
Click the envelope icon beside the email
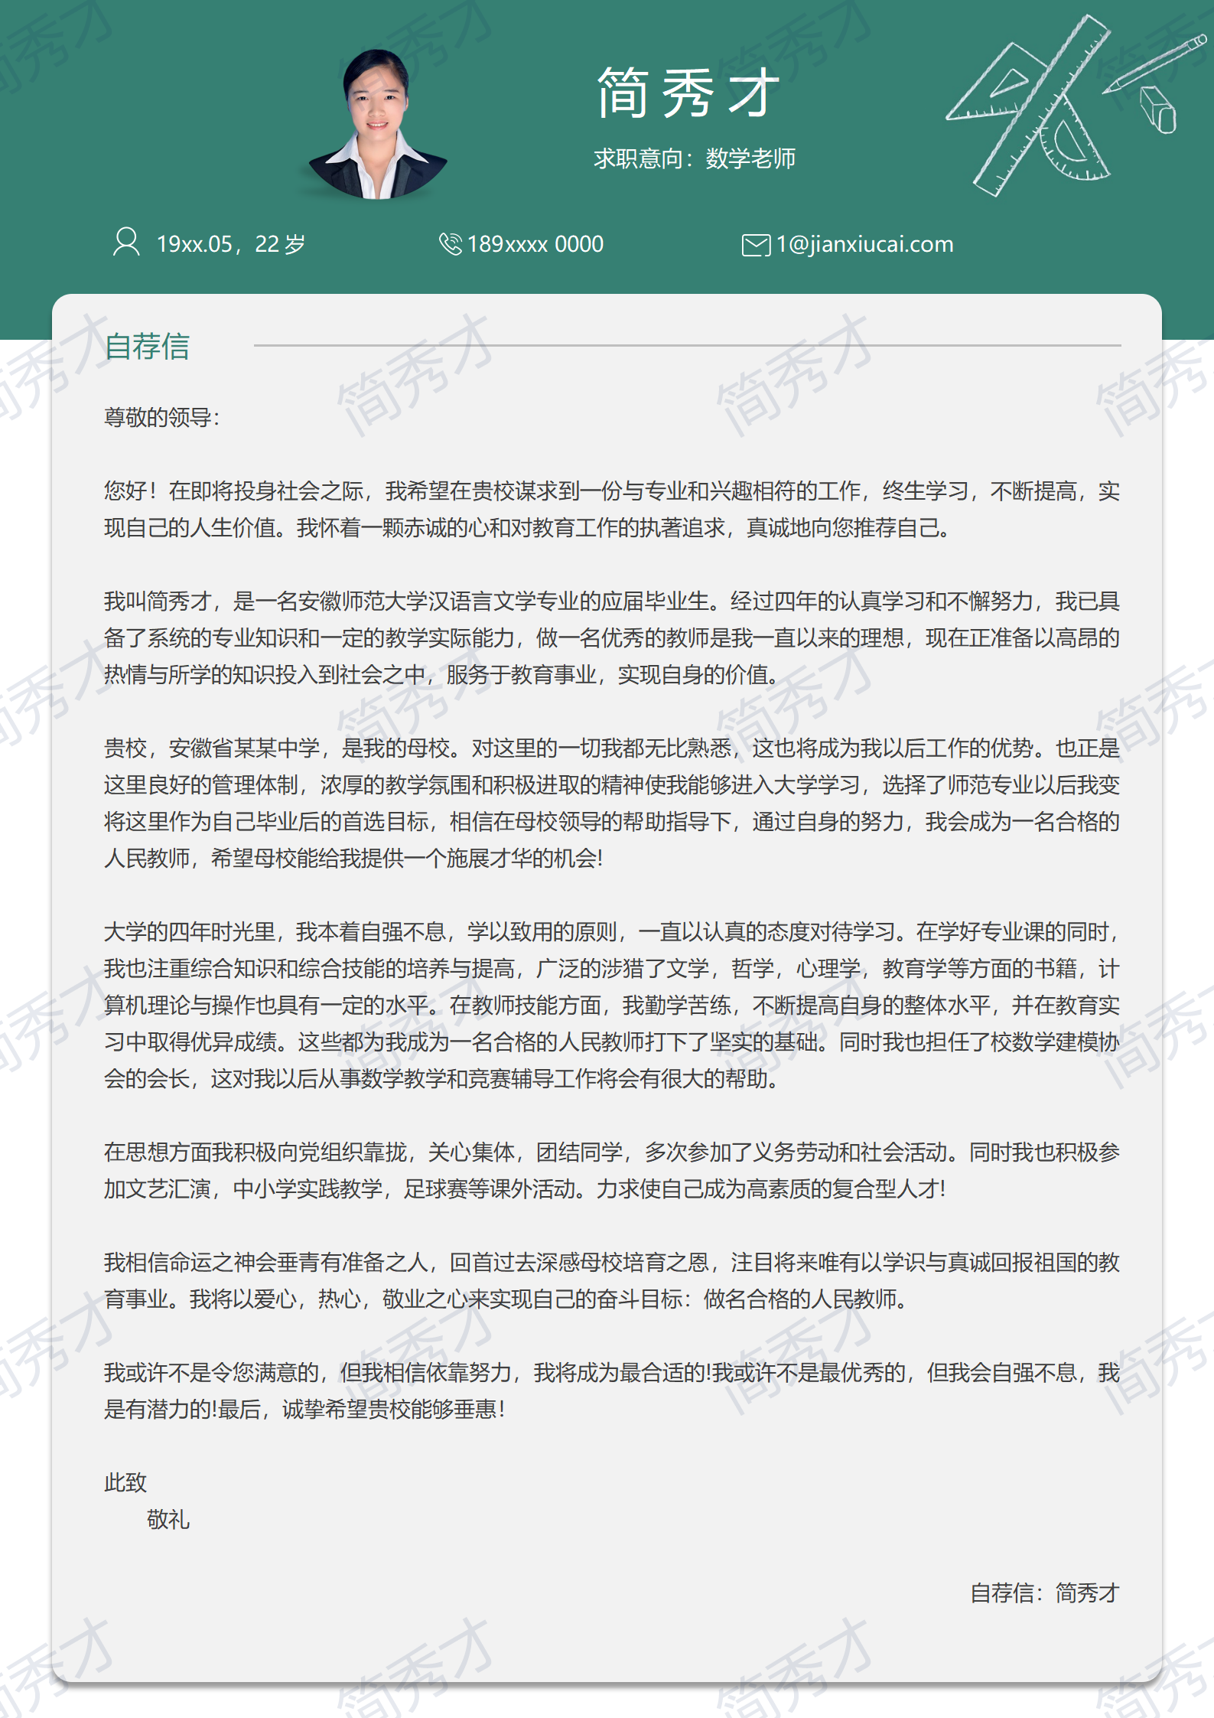(x=756, y=245)
